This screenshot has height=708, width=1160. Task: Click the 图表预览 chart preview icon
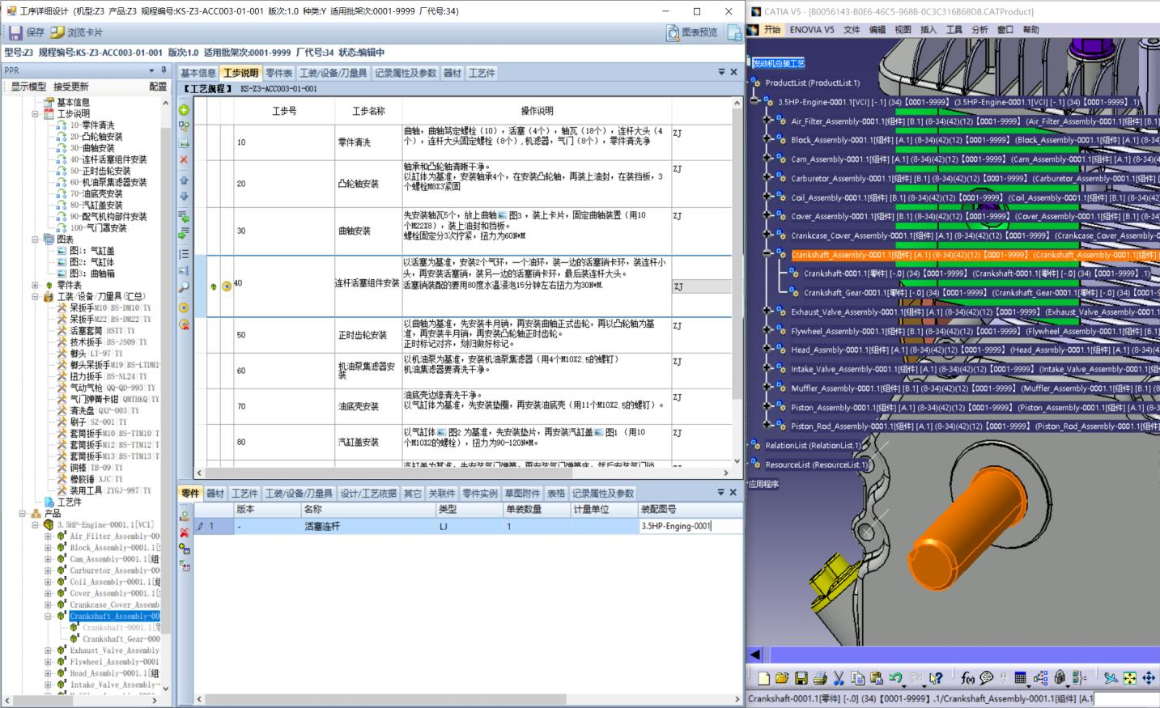point(673,32)
